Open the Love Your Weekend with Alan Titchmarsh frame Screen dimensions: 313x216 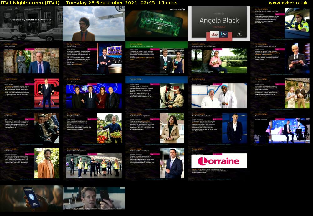(x=219, y=59)
